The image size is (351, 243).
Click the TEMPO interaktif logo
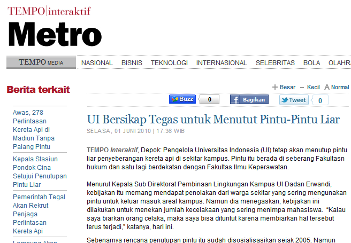click(x=49, y=11)
